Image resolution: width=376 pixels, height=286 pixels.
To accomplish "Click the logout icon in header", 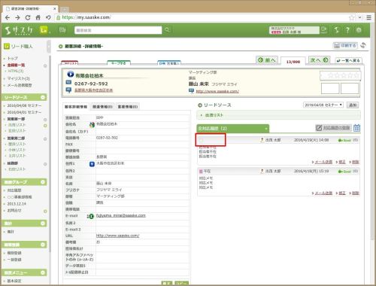I will [x=324, y=30].
